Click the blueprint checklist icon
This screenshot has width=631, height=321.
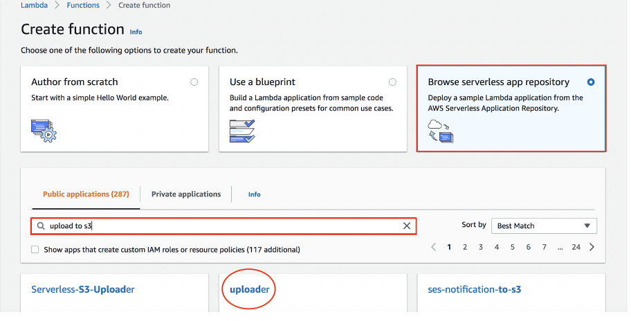pyautogui.click(x=242, y=131)
